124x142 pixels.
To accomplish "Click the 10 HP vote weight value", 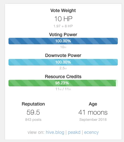I will click(63, 19).
